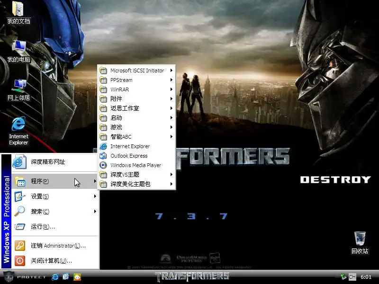Click the Internet Explorer icon in programs menu
The width and height of the screenshot is (379, 284).
tap(103, 146)
